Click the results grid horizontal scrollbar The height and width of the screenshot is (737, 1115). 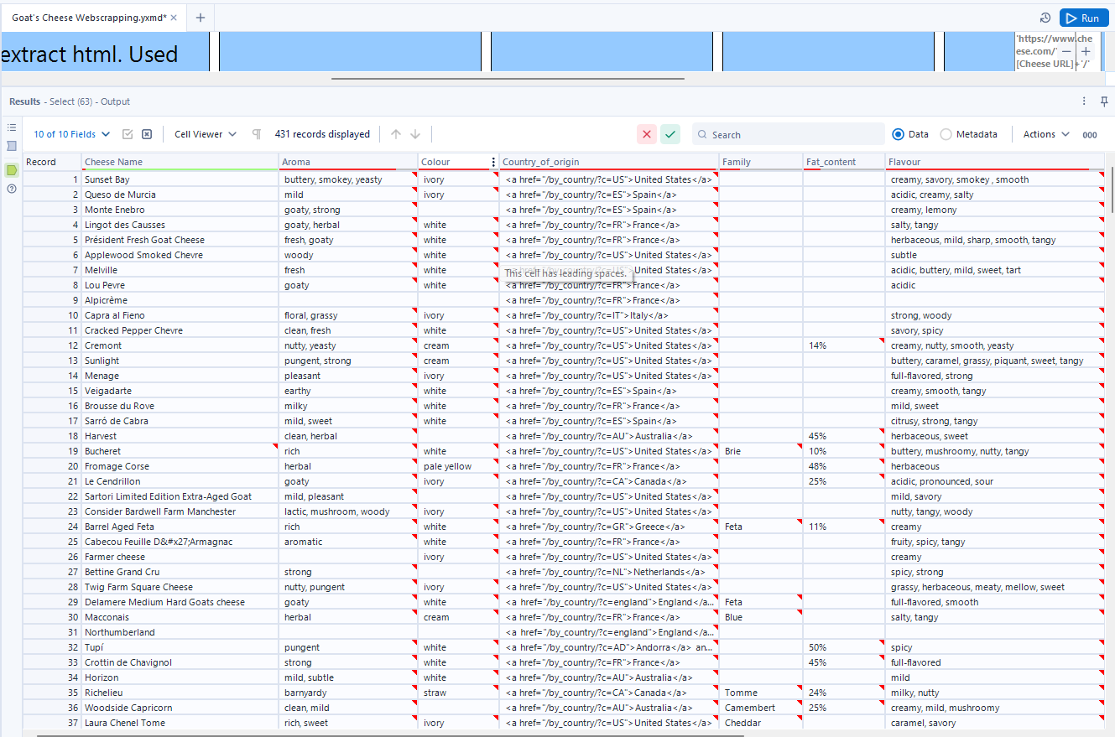390,734
